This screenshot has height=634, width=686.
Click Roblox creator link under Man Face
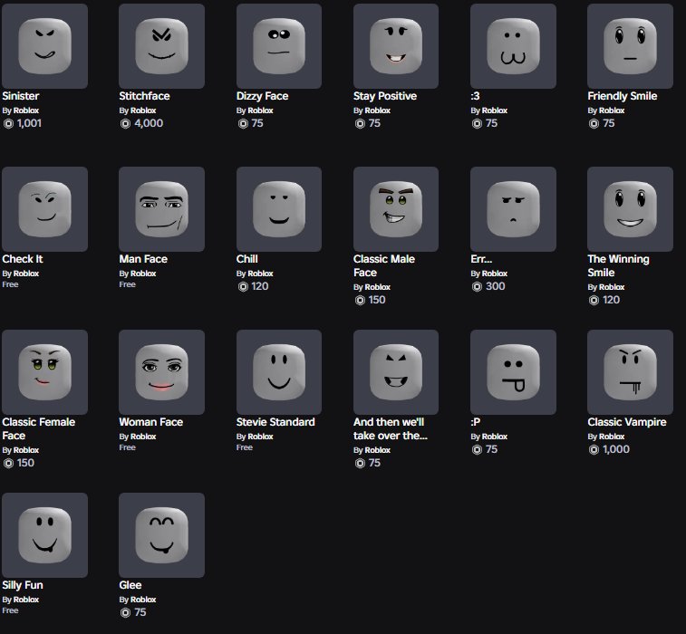click(143, 274)
